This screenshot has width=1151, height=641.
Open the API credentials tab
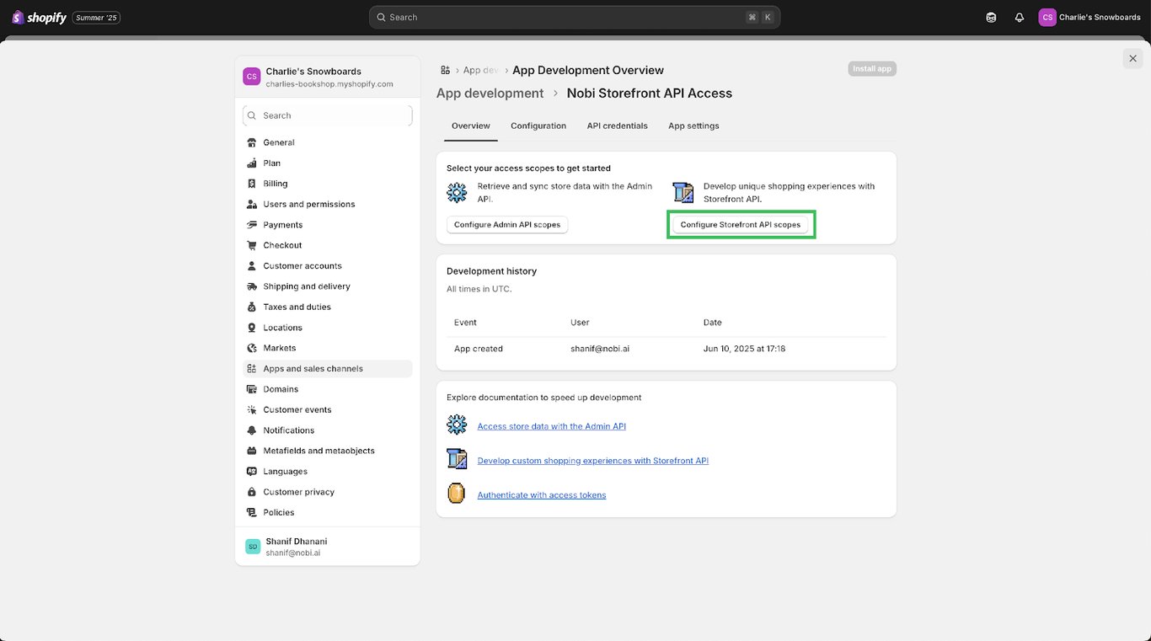click(617, 126)
